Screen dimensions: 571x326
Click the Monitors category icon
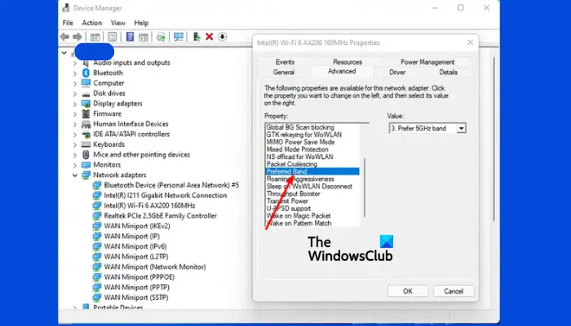click(86, 165)
